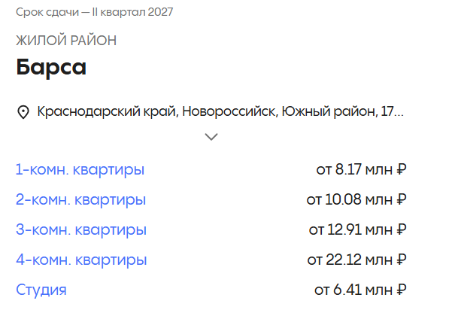This screenshot has height=325, width=455.
Task: Click the от 6.41 млн ₽ studio price
Action: 360,290
